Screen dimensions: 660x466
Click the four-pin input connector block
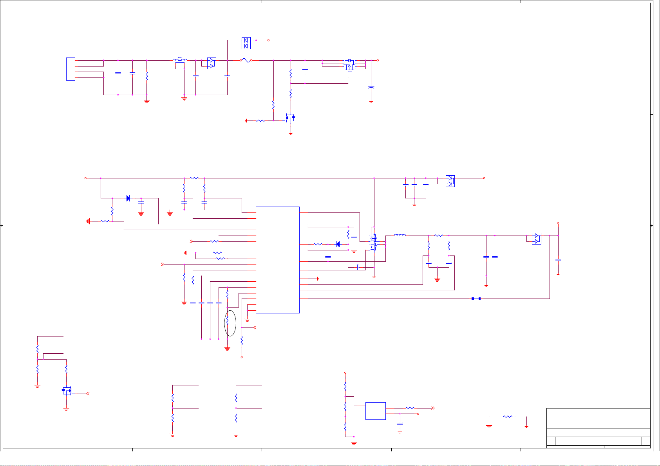click(x=71, y=69)
